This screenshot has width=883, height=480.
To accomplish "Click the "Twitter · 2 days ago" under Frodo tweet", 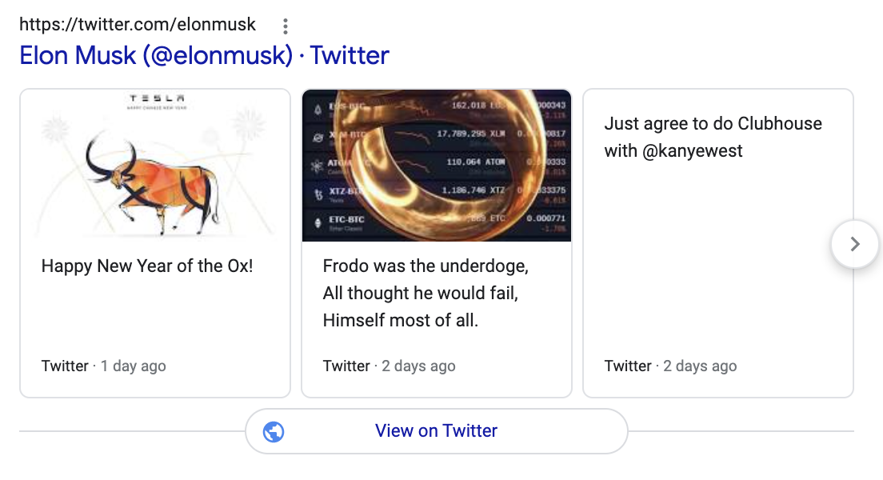I will coord(390,366).
